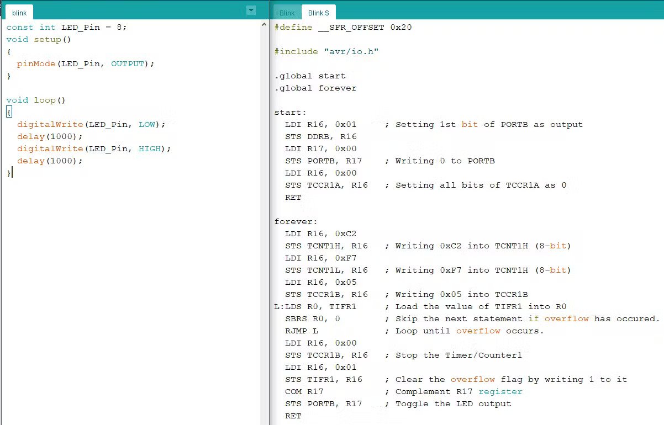
Task: Click the forever: label in assembly
Action: pyautogui.click(x=296, y=222)
